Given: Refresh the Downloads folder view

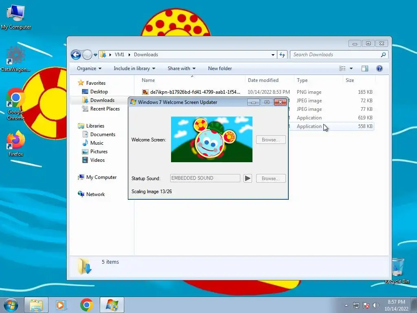Looking at the screenshot, I should [x=282, y=55].
